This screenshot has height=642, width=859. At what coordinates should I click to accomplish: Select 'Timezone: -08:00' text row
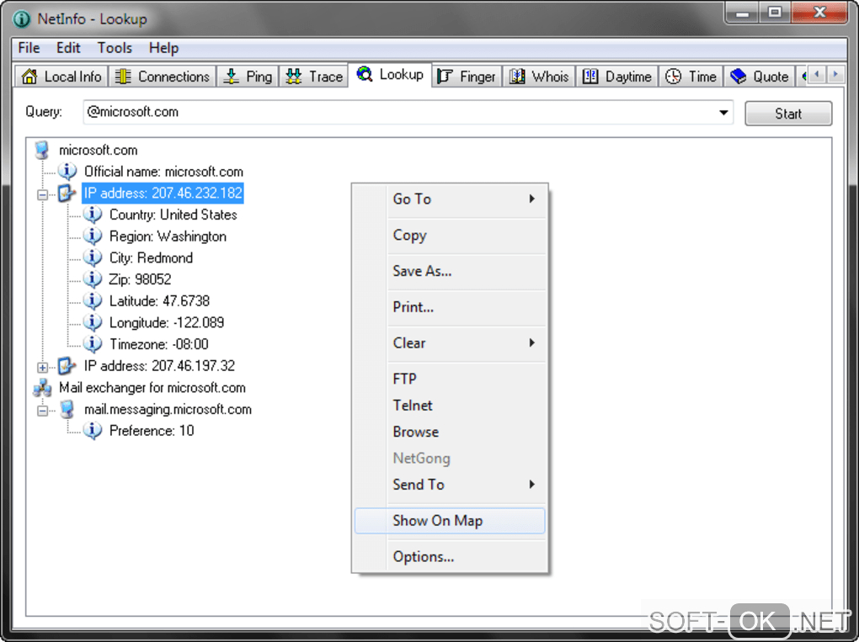pos(159,344)
